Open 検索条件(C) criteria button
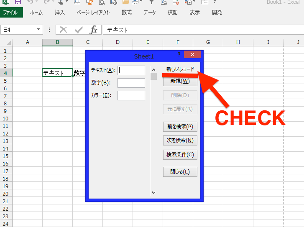The width and height of the screenshot is (304, 227). pyautogui.click(x=180, y=155)
